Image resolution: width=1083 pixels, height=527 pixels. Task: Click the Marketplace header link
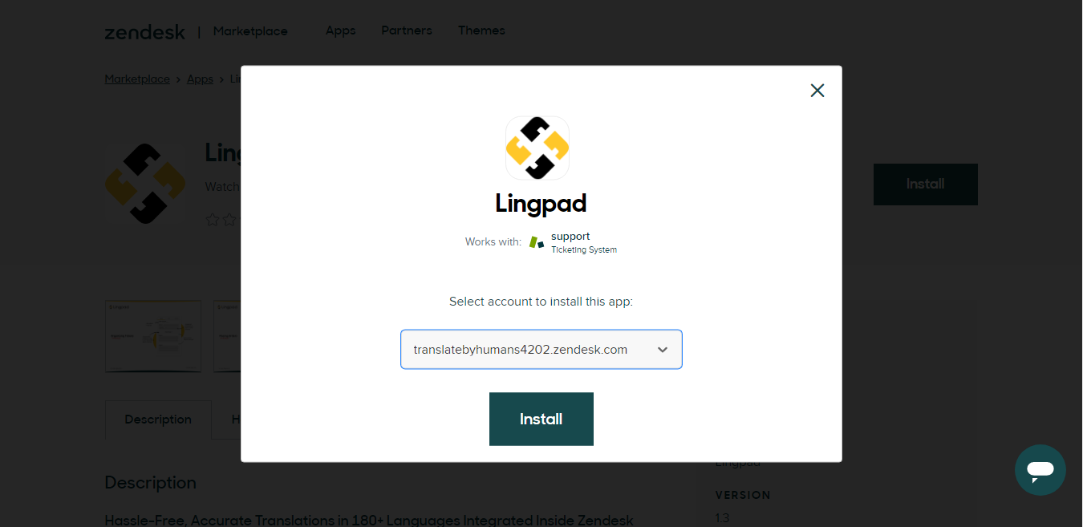click(250, 31)
